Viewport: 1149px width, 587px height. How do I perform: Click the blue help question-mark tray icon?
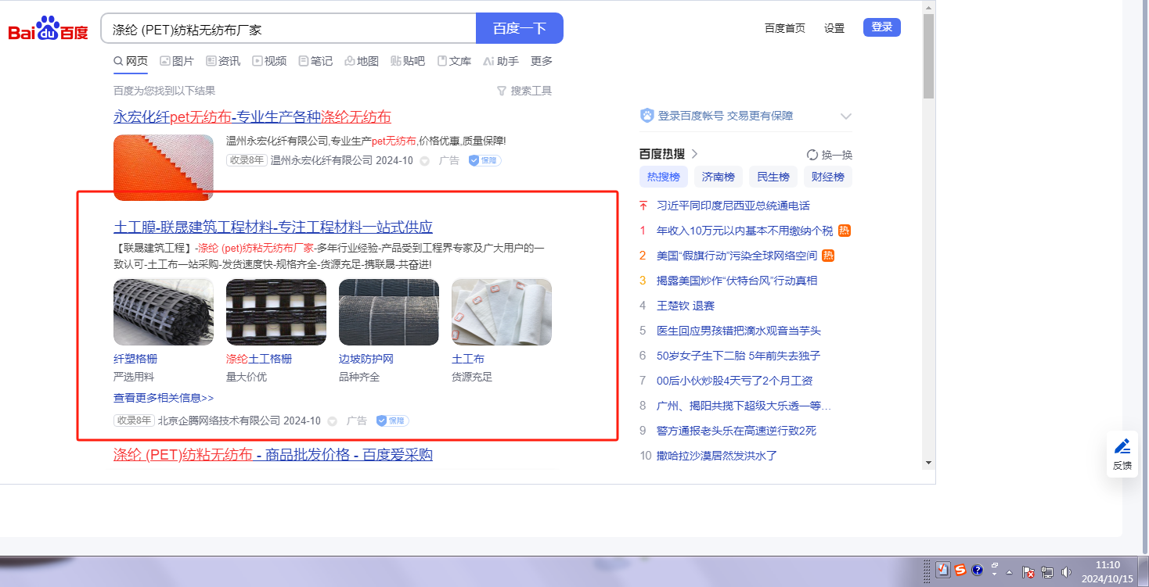pos(977,571)
